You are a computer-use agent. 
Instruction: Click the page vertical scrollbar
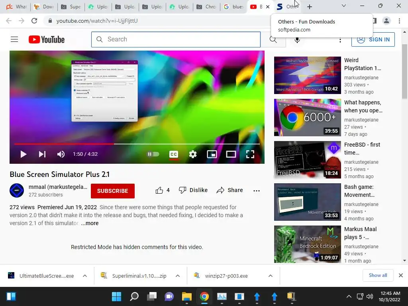404,72
